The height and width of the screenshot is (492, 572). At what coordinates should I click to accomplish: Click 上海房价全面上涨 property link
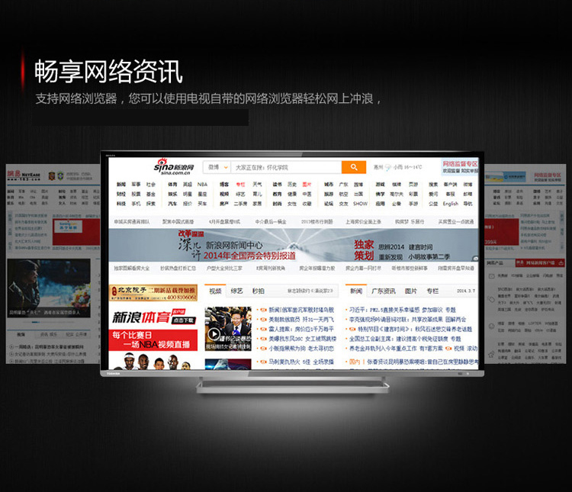tap(363, 221)
